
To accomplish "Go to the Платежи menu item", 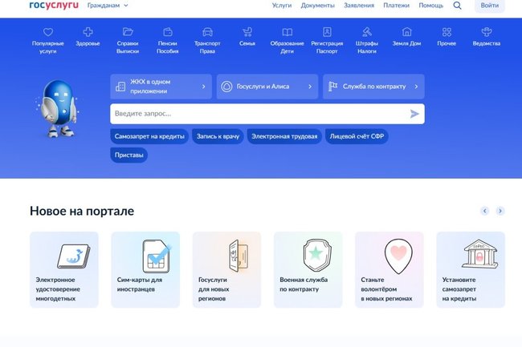I will (x=396, y=6).
